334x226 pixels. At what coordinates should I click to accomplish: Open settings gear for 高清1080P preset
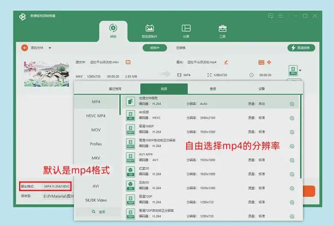click(292, 132)
